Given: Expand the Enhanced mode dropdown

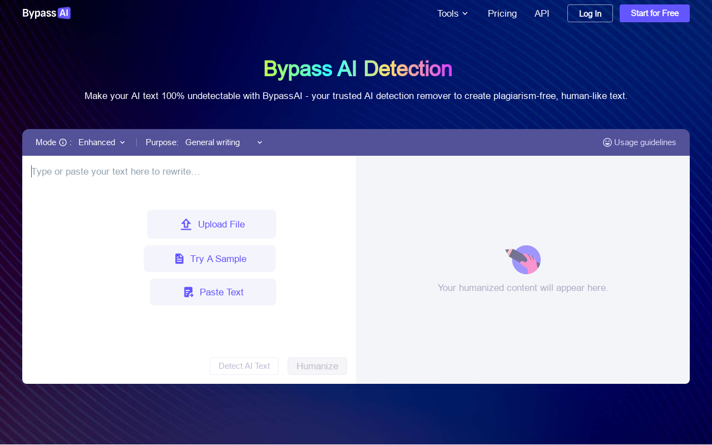Looking at the screenshot, I should click(102, 142).
